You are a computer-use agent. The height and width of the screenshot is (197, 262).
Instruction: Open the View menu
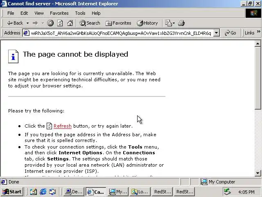click(x=39, y=13)
